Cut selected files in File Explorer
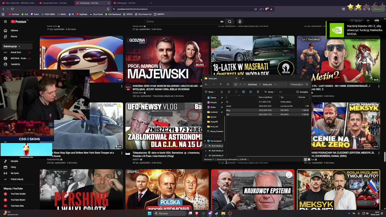386x217 pixels. (222, 92)
